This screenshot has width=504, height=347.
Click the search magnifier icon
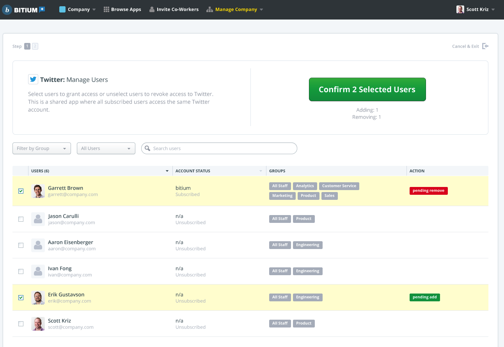click(147, 148)
